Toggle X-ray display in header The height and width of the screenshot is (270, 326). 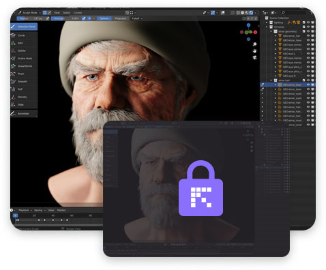pos(232,13)
